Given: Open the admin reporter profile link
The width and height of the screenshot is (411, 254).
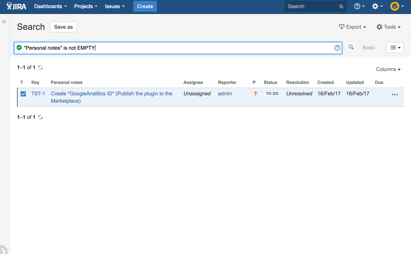Looking at the screenshot, I should tap(225, 94).
